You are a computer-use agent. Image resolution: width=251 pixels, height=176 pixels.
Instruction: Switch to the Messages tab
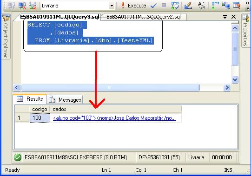[x=65, y=99]
